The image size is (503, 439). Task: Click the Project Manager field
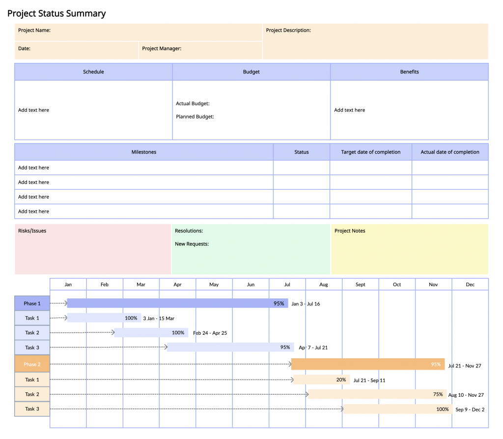click(200, 50)
